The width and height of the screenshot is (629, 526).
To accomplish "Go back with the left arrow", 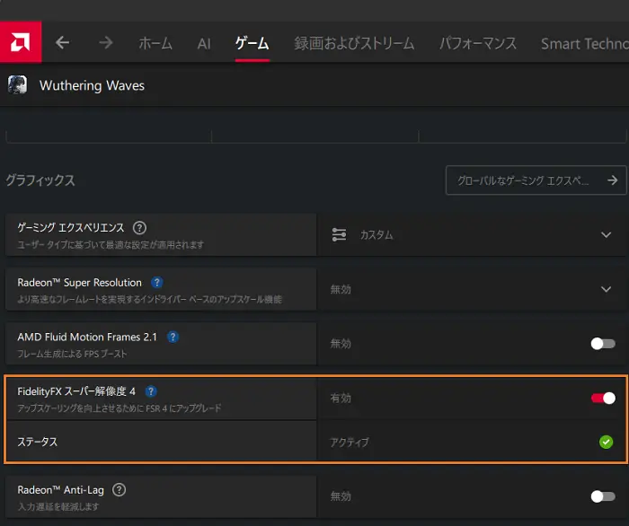I will coord(62,42).
